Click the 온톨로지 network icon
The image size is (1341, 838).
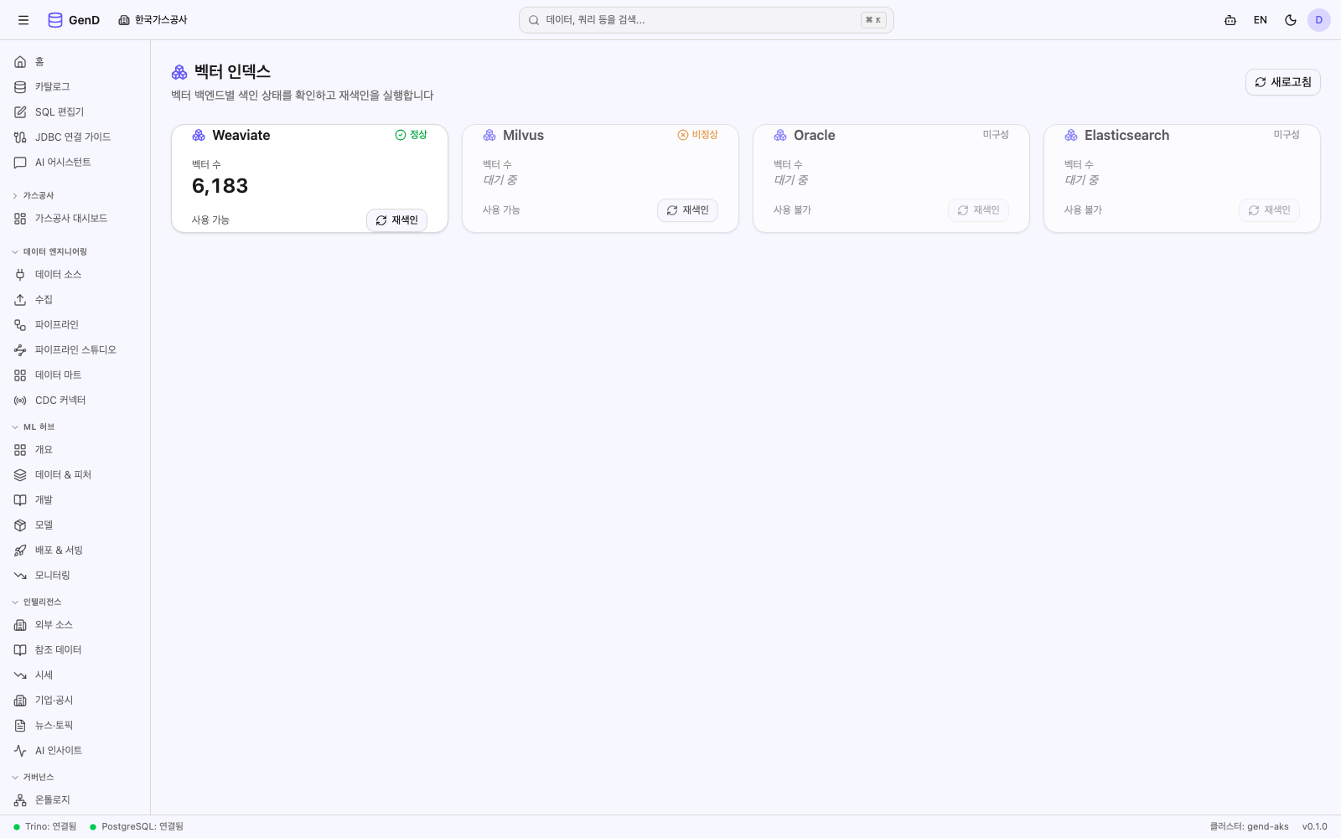20,800
